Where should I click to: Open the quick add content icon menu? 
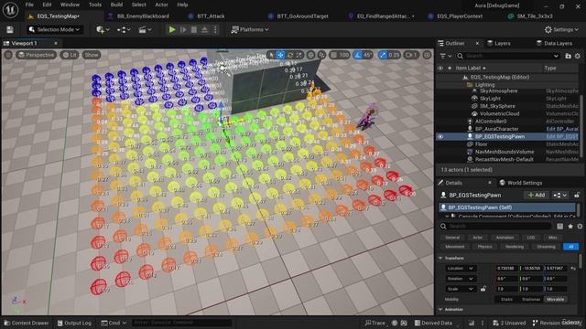(x=103, y=29)
